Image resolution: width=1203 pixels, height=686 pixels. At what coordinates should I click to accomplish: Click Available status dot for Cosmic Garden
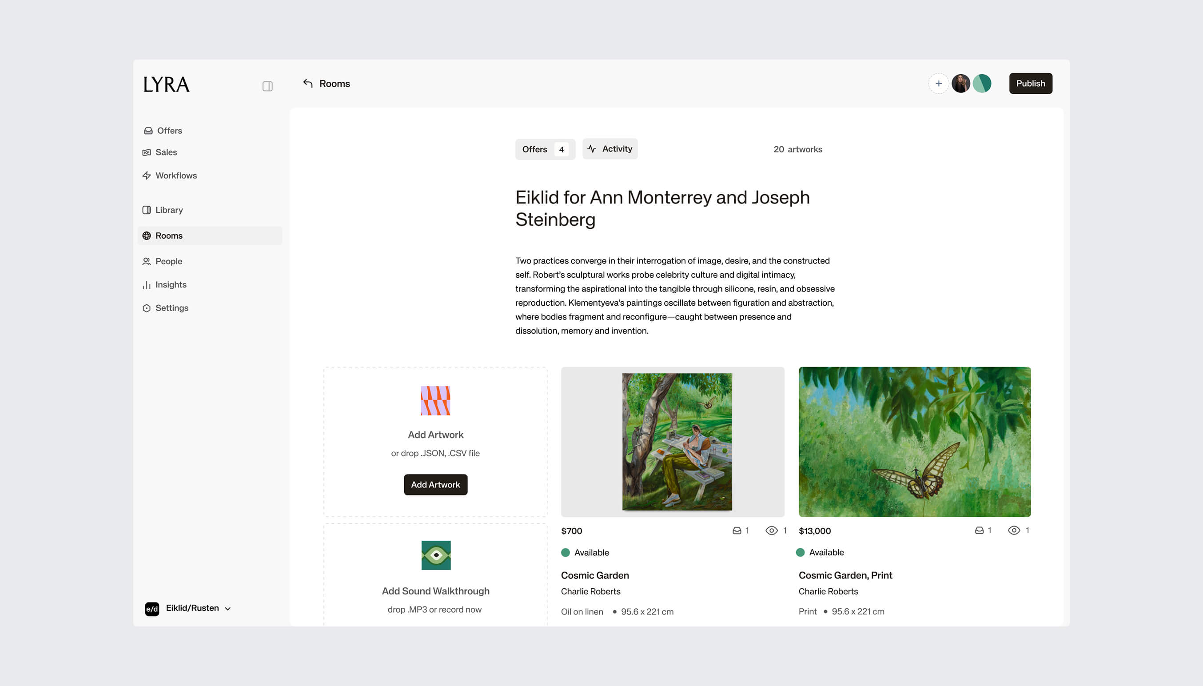[x=565, y=553]
